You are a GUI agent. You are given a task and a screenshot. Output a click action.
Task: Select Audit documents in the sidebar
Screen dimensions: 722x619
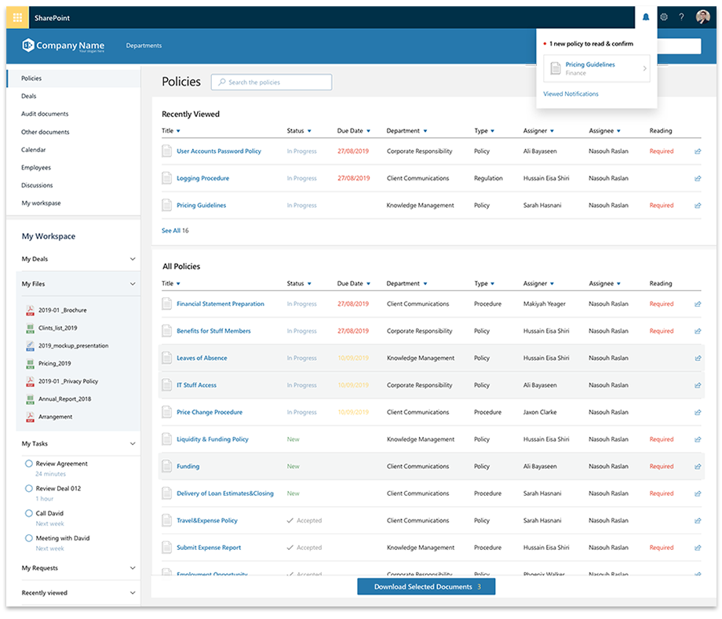[45, 114]
